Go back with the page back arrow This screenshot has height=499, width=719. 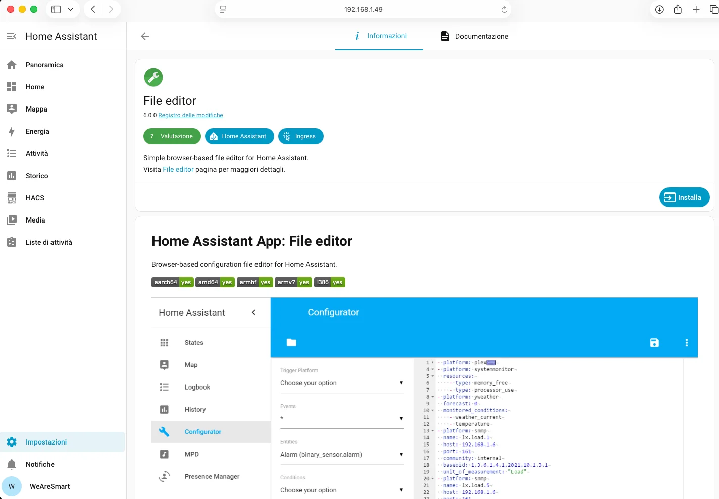[x=145, y=36]
